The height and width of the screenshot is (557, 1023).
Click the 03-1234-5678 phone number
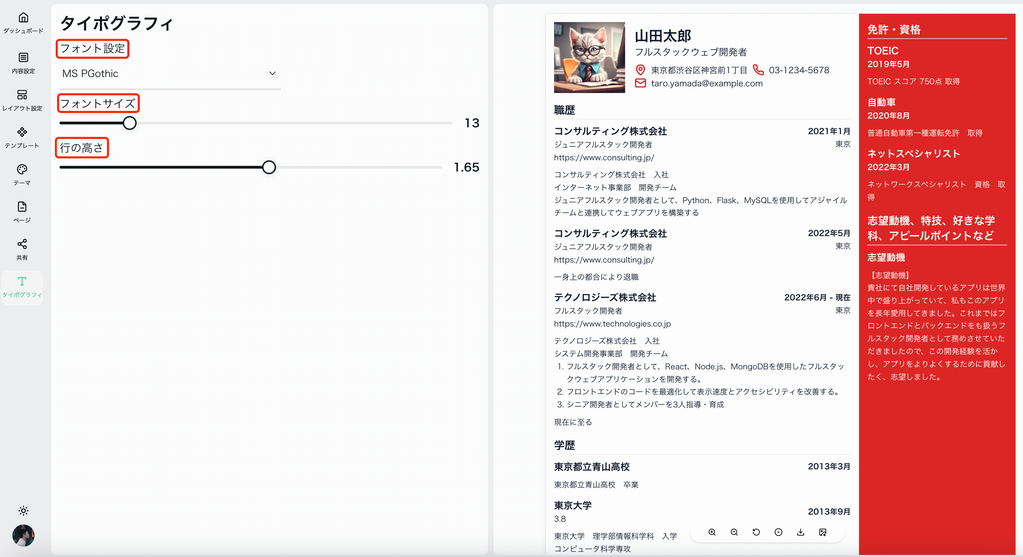[799, 70]
